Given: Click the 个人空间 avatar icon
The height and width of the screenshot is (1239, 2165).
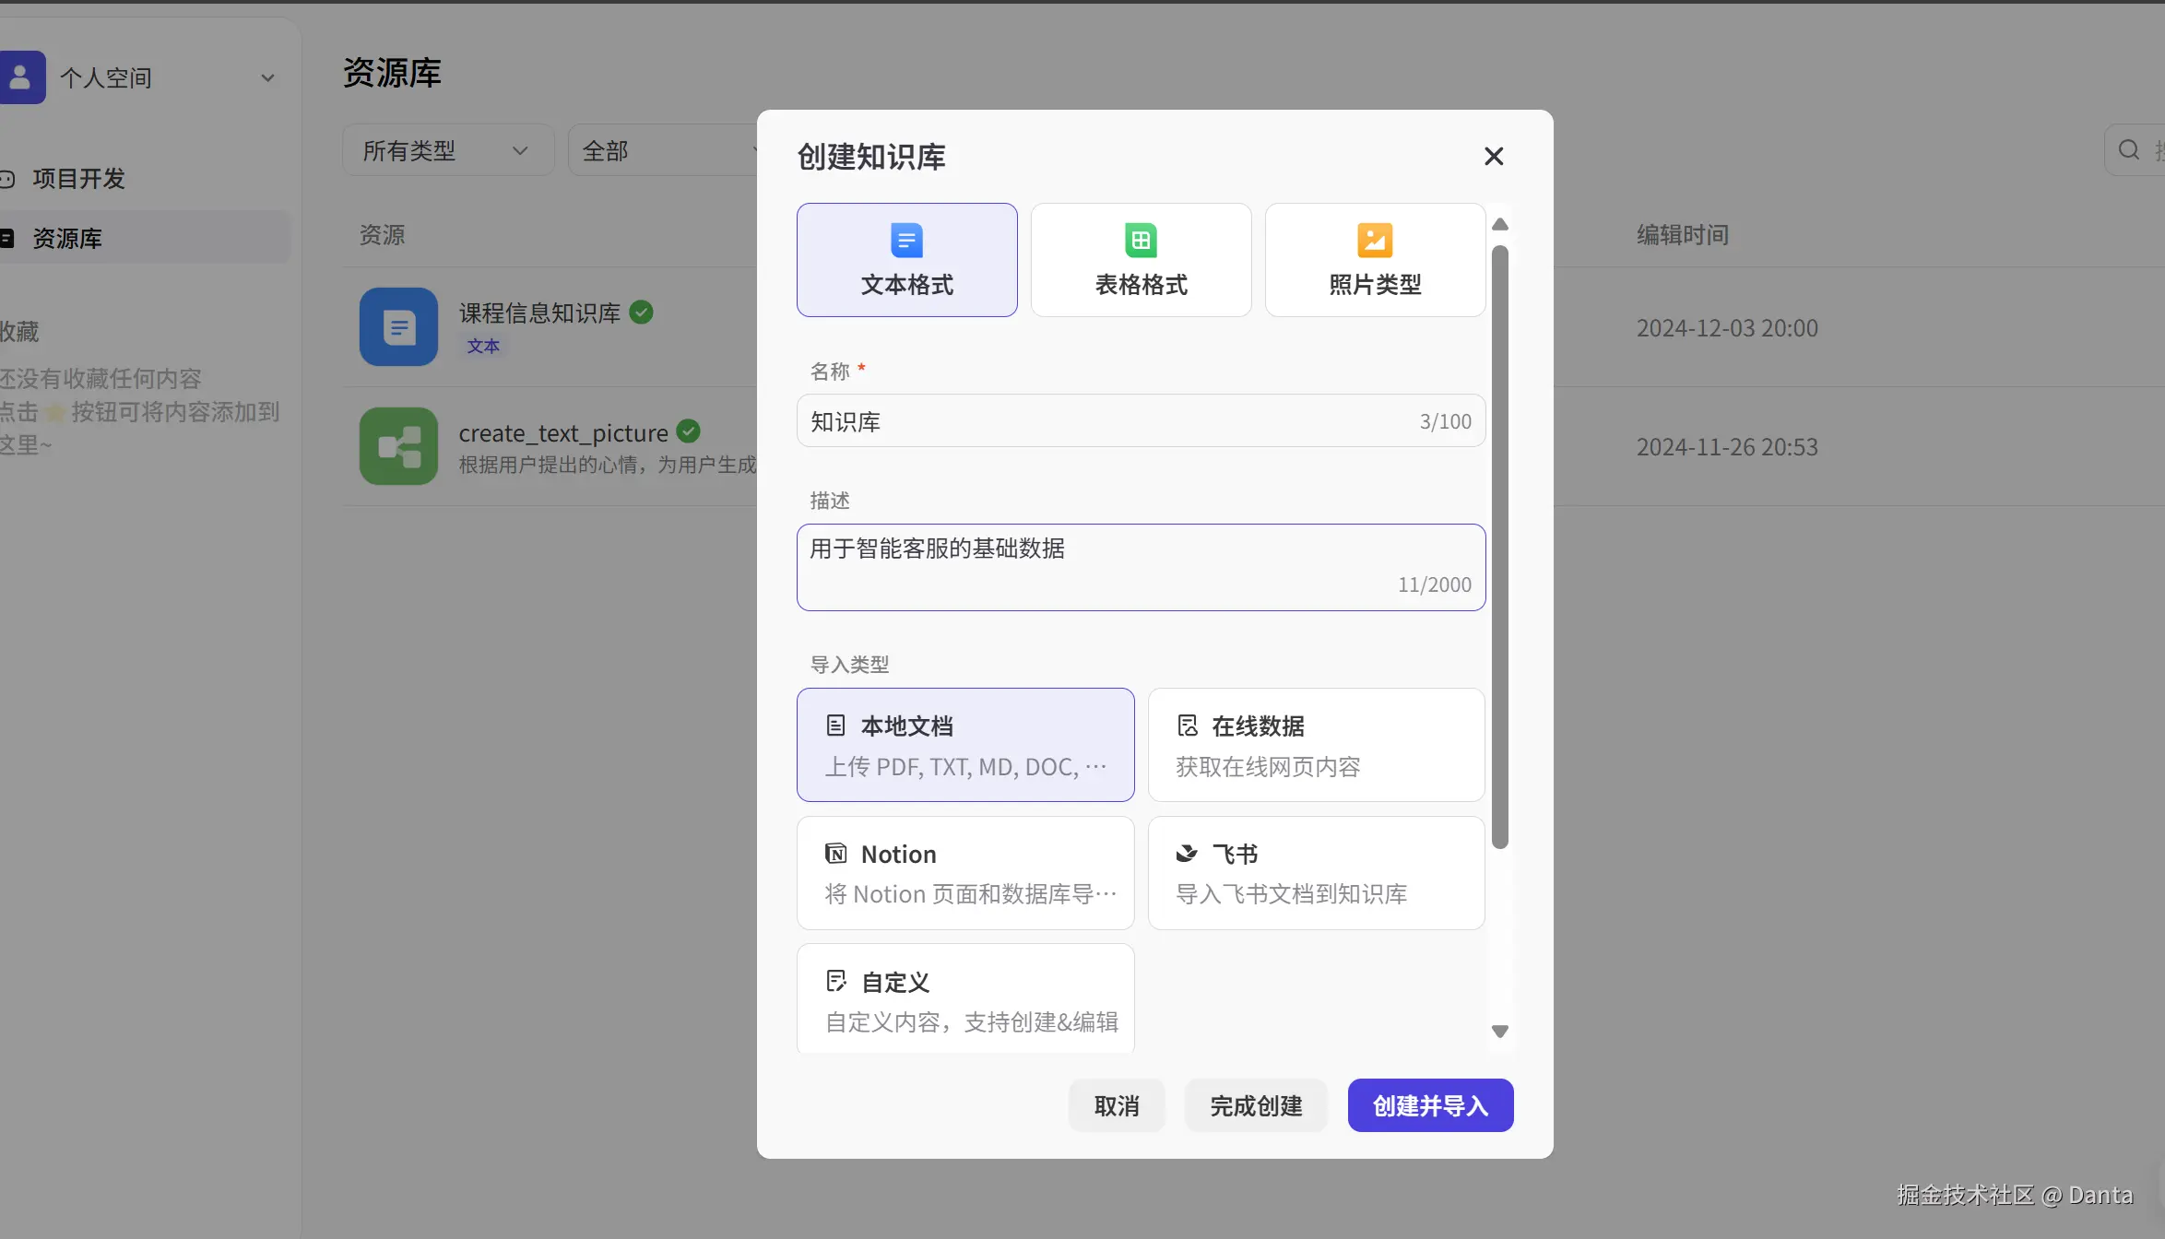Looking at the screenshot, I should point(21,77).
